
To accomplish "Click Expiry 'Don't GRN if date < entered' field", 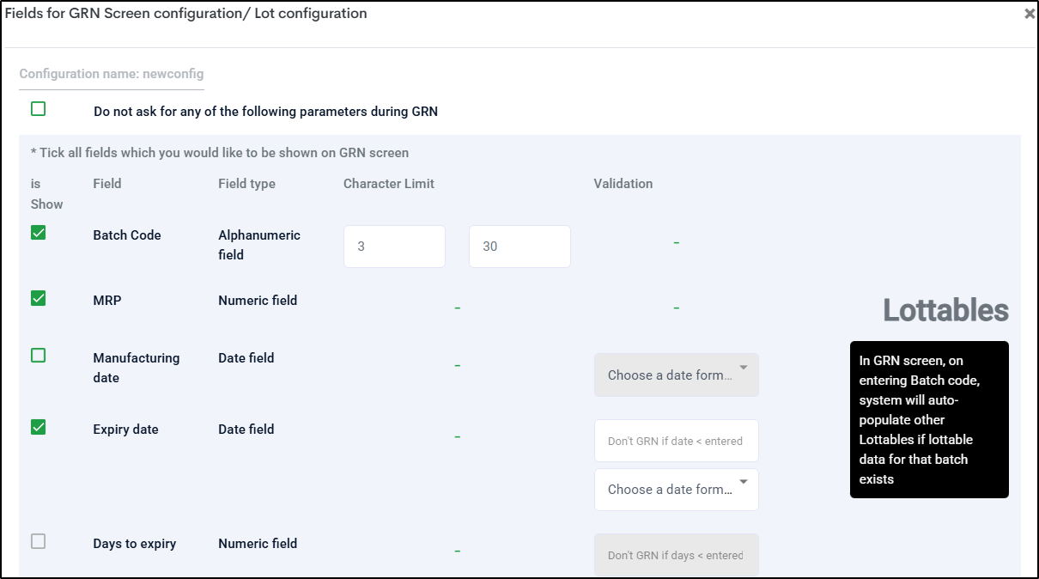I will pyautogui.click(x=676, y=441).
